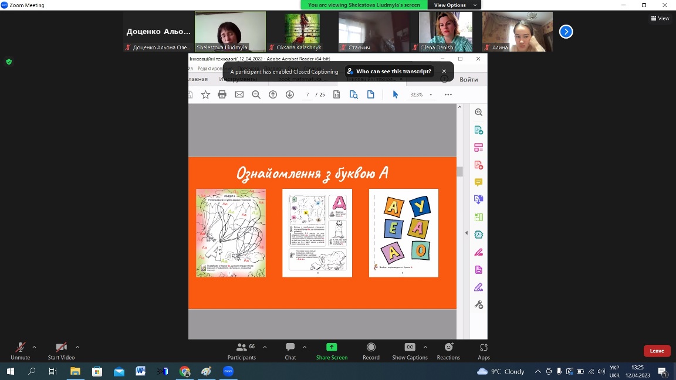Dismiss the Closed Captioning notification
Image resolution: width=676 pixels, height=380 pixels.
click(x=444, y=72)
